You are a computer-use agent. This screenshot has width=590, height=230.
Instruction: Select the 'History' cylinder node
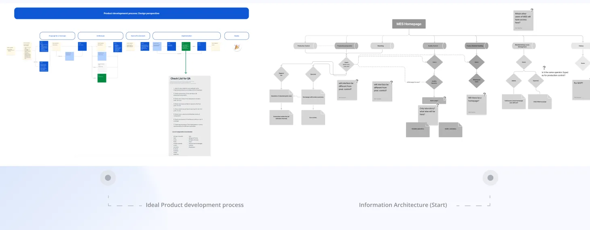[581, 46]
